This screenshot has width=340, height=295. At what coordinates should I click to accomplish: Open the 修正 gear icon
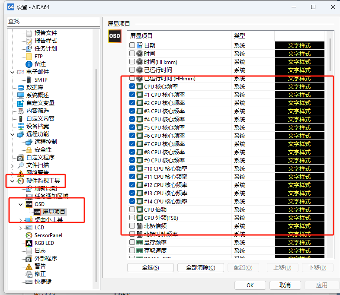(x=29, y=274)
